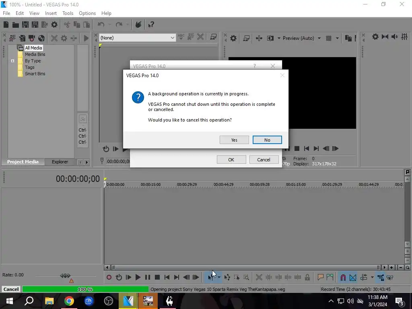Click the Insert Marker icon
This screenshot has height=309, width=412.
pyautogui.click(x=320, y=277)
